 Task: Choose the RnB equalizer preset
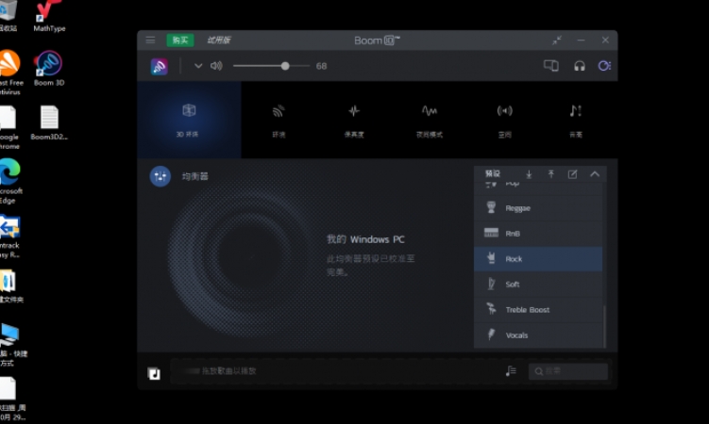pos(538,234)
